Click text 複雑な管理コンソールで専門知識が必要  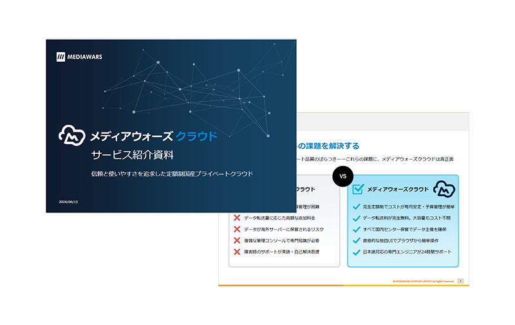[x=281, y=241]
